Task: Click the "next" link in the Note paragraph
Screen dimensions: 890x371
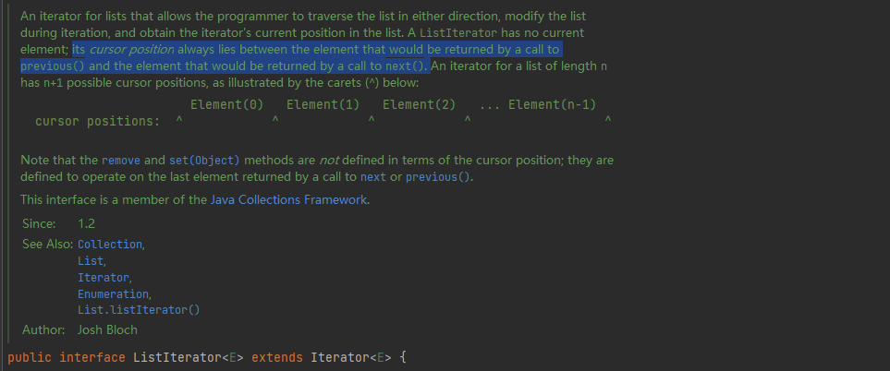Action: (372, 176)
